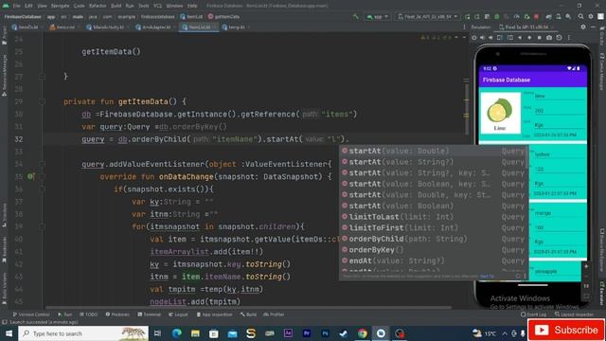This screenshot has height=341, width=606.
Task: Take emulator screenshot with camera icon
Action: tap(549, 38)
